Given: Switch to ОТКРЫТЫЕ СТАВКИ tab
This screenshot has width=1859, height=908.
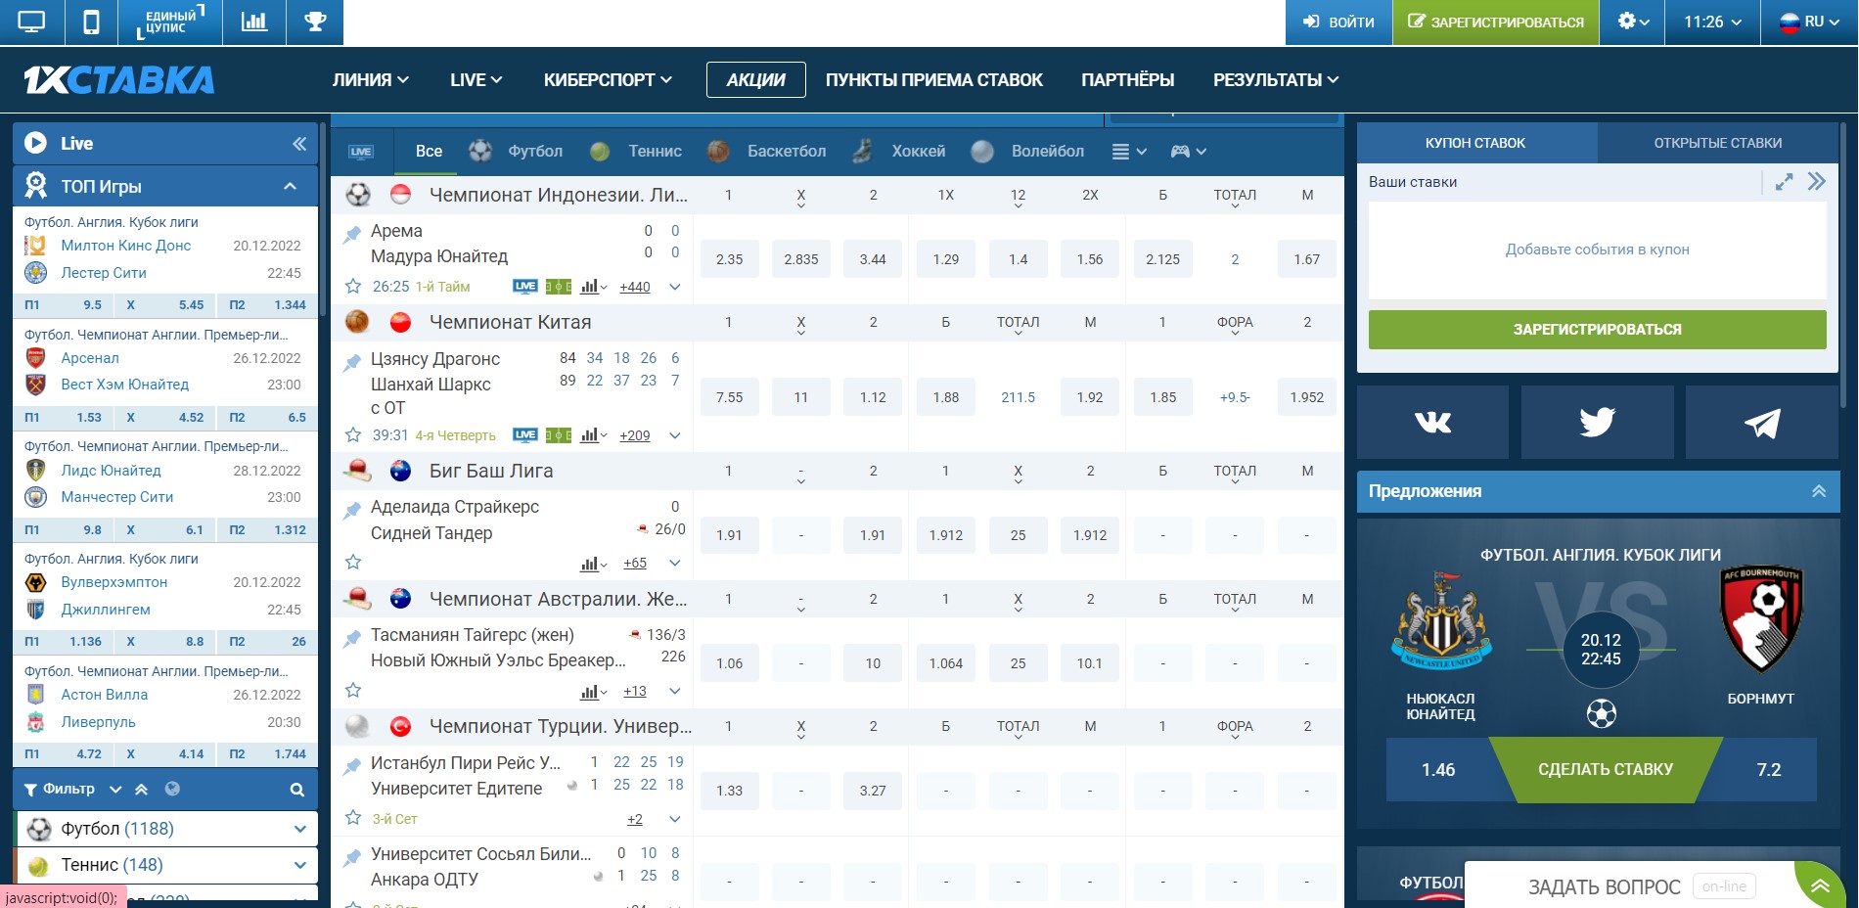Looking at the screenshot, I should tap(1718, 143).
